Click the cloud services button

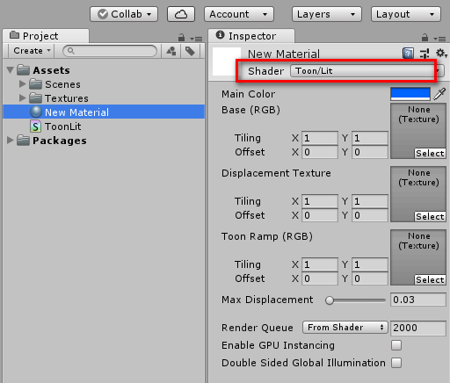[x=181, y=14]
